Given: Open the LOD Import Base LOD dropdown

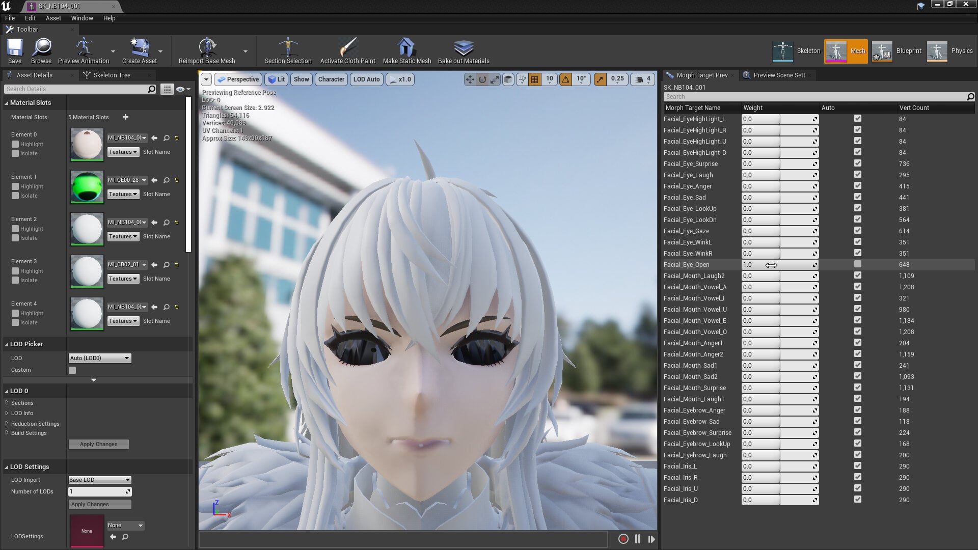Looking at the screenshot, I should pyautogui.click(x=100, y=480).
